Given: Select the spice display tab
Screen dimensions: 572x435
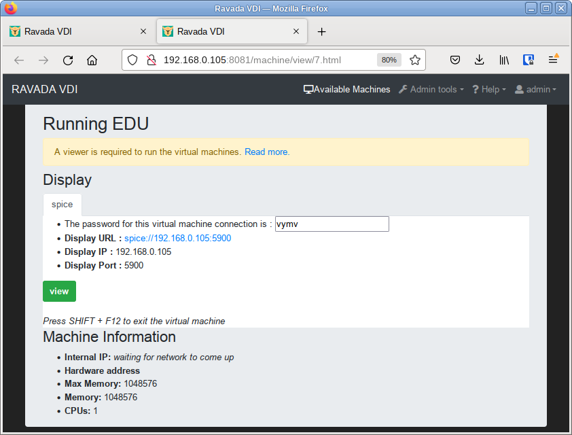Looking at the screenshot, I should (x=62, y=205).
